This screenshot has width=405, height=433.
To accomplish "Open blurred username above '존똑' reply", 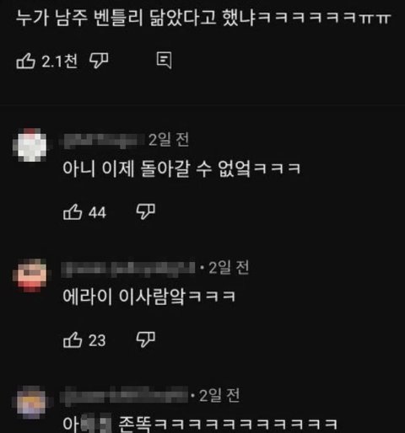I will (x=124, y=396).
